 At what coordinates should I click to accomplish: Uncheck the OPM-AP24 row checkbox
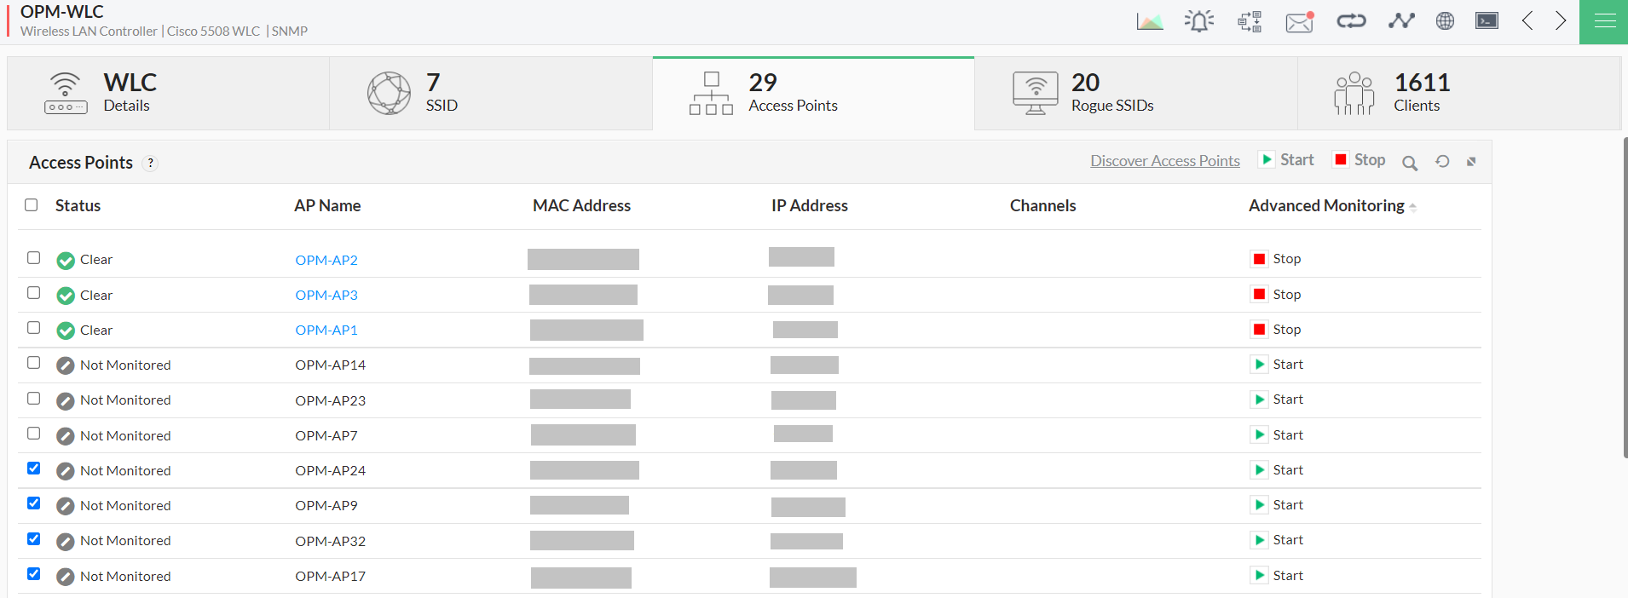pos(34,469)
